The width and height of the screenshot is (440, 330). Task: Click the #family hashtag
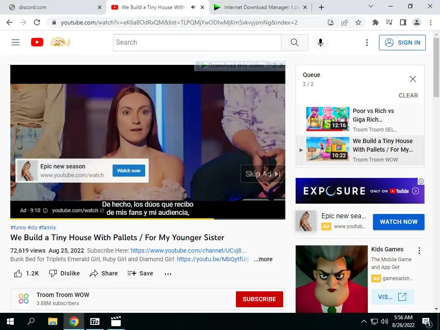tap(47, 228)
